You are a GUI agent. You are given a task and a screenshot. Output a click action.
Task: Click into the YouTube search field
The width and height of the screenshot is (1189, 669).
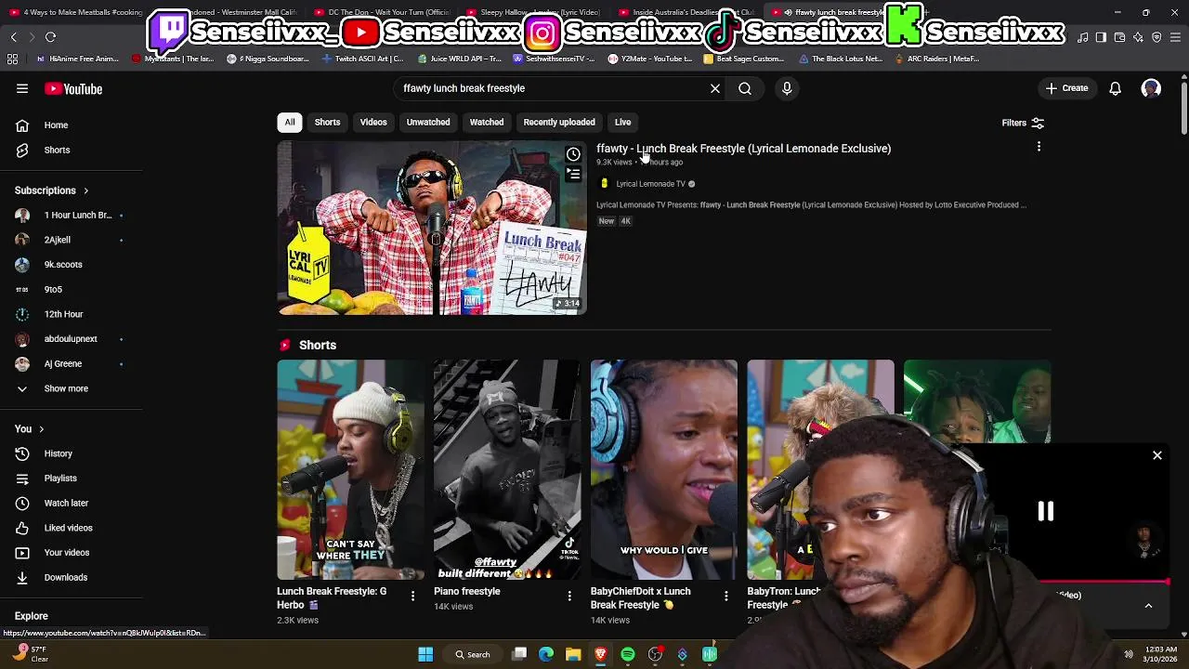[552, 88]
